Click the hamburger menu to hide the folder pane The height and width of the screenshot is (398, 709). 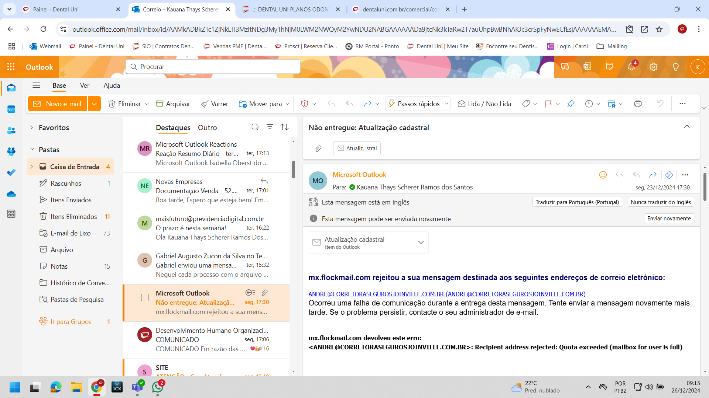(36, 85)
